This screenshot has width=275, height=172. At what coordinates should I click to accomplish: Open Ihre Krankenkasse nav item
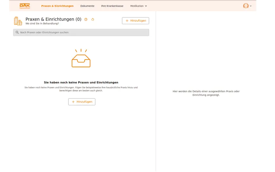112,6
